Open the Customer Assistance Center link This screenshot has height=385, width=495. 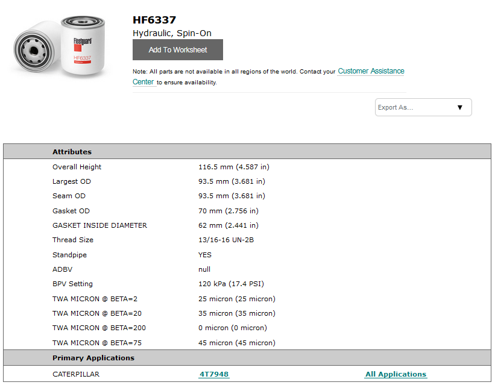[x=370, y=70]
